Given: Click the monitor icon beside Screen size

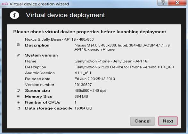Looking at the screenshot, I should tap(18, 90).
